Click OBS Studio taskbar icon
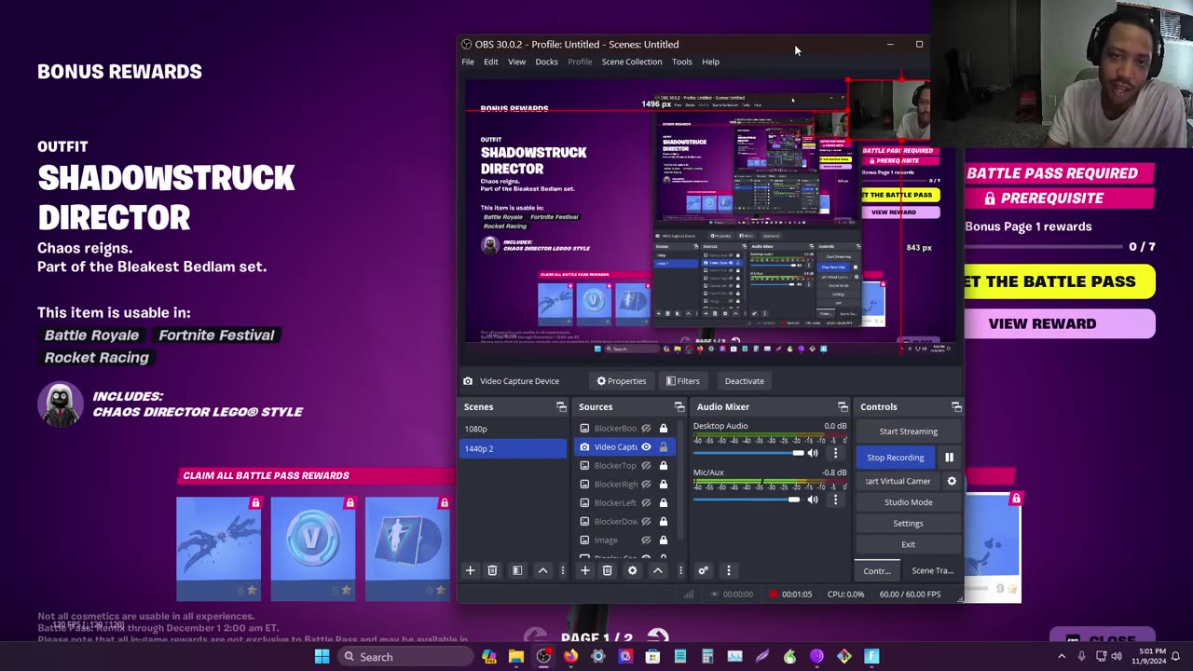The width and height of the screenshot is (1193, 671). [x=543, y=657]
